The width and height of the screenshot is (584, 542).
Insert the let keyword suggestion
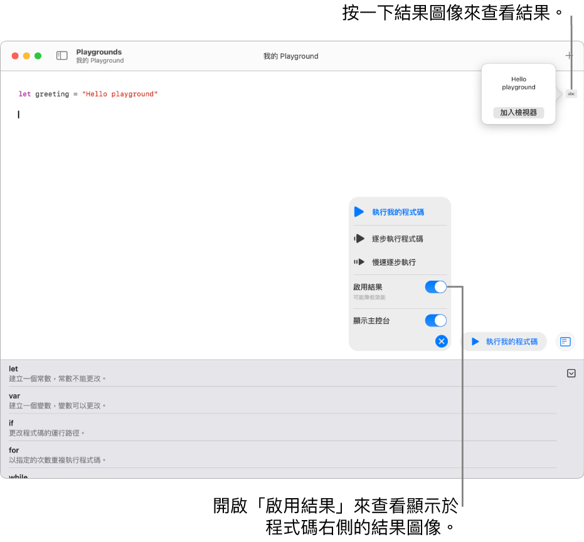pos(282,373)
